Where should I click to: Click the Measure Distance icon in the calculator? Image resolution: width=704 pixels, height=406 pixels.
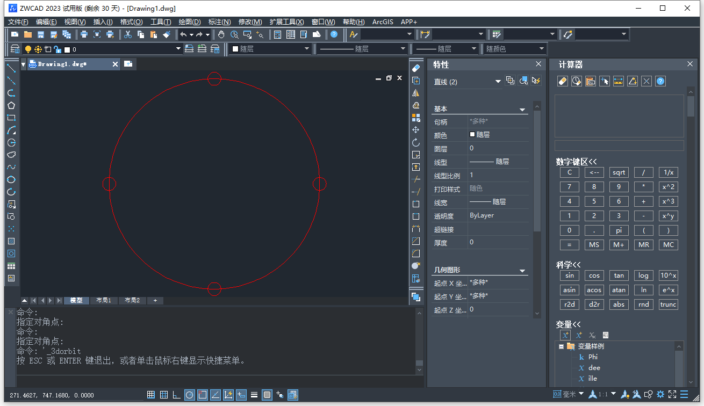[x=618, y=81]
